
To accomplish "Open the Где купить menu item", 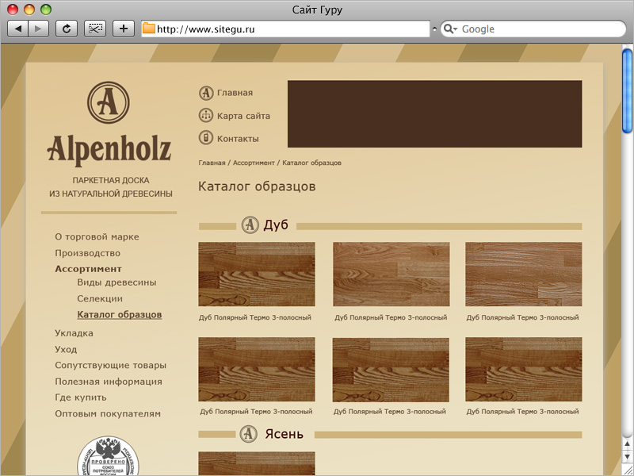I will 81,397.
